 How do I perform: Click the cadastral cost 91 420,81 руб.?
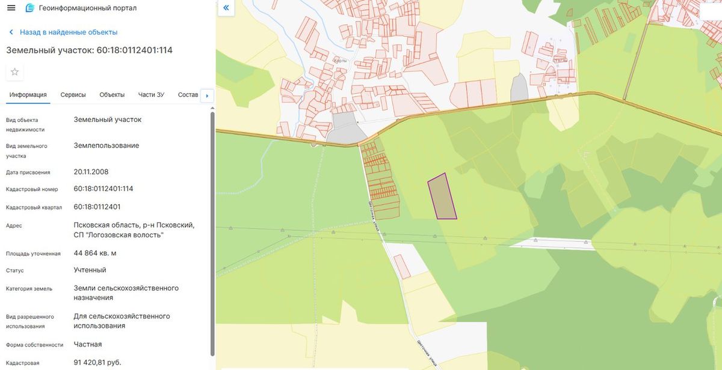[97, 363]
